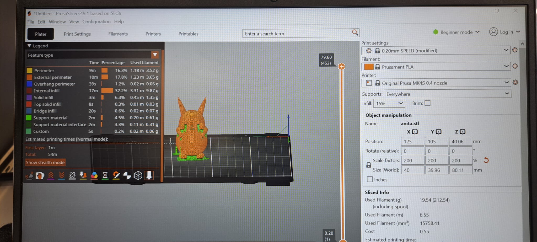Toggle Solid infill feature visibility
Screen dimensions: 537x242
29,97
